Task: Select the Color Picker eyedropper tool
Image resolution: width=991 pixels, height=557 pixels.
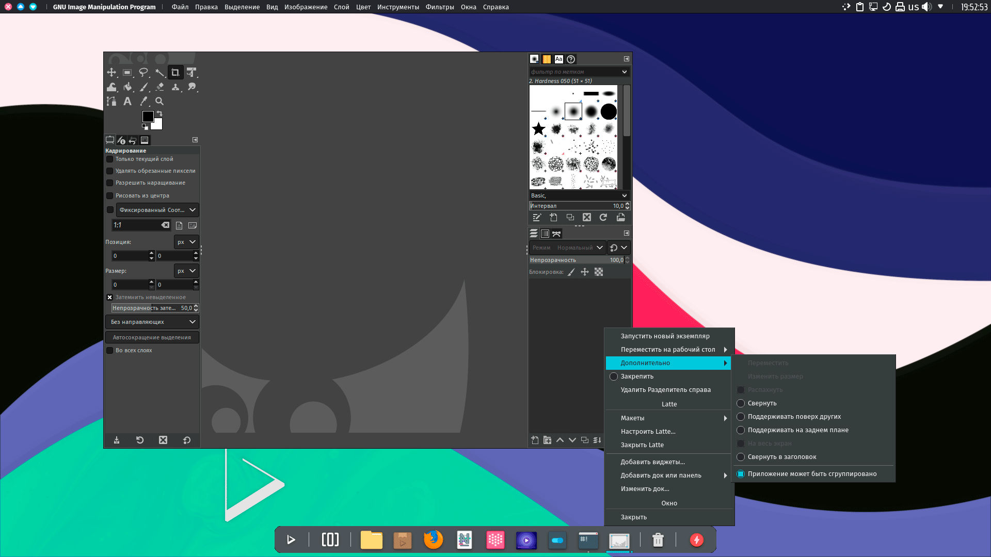Action: tap(143, 101)
